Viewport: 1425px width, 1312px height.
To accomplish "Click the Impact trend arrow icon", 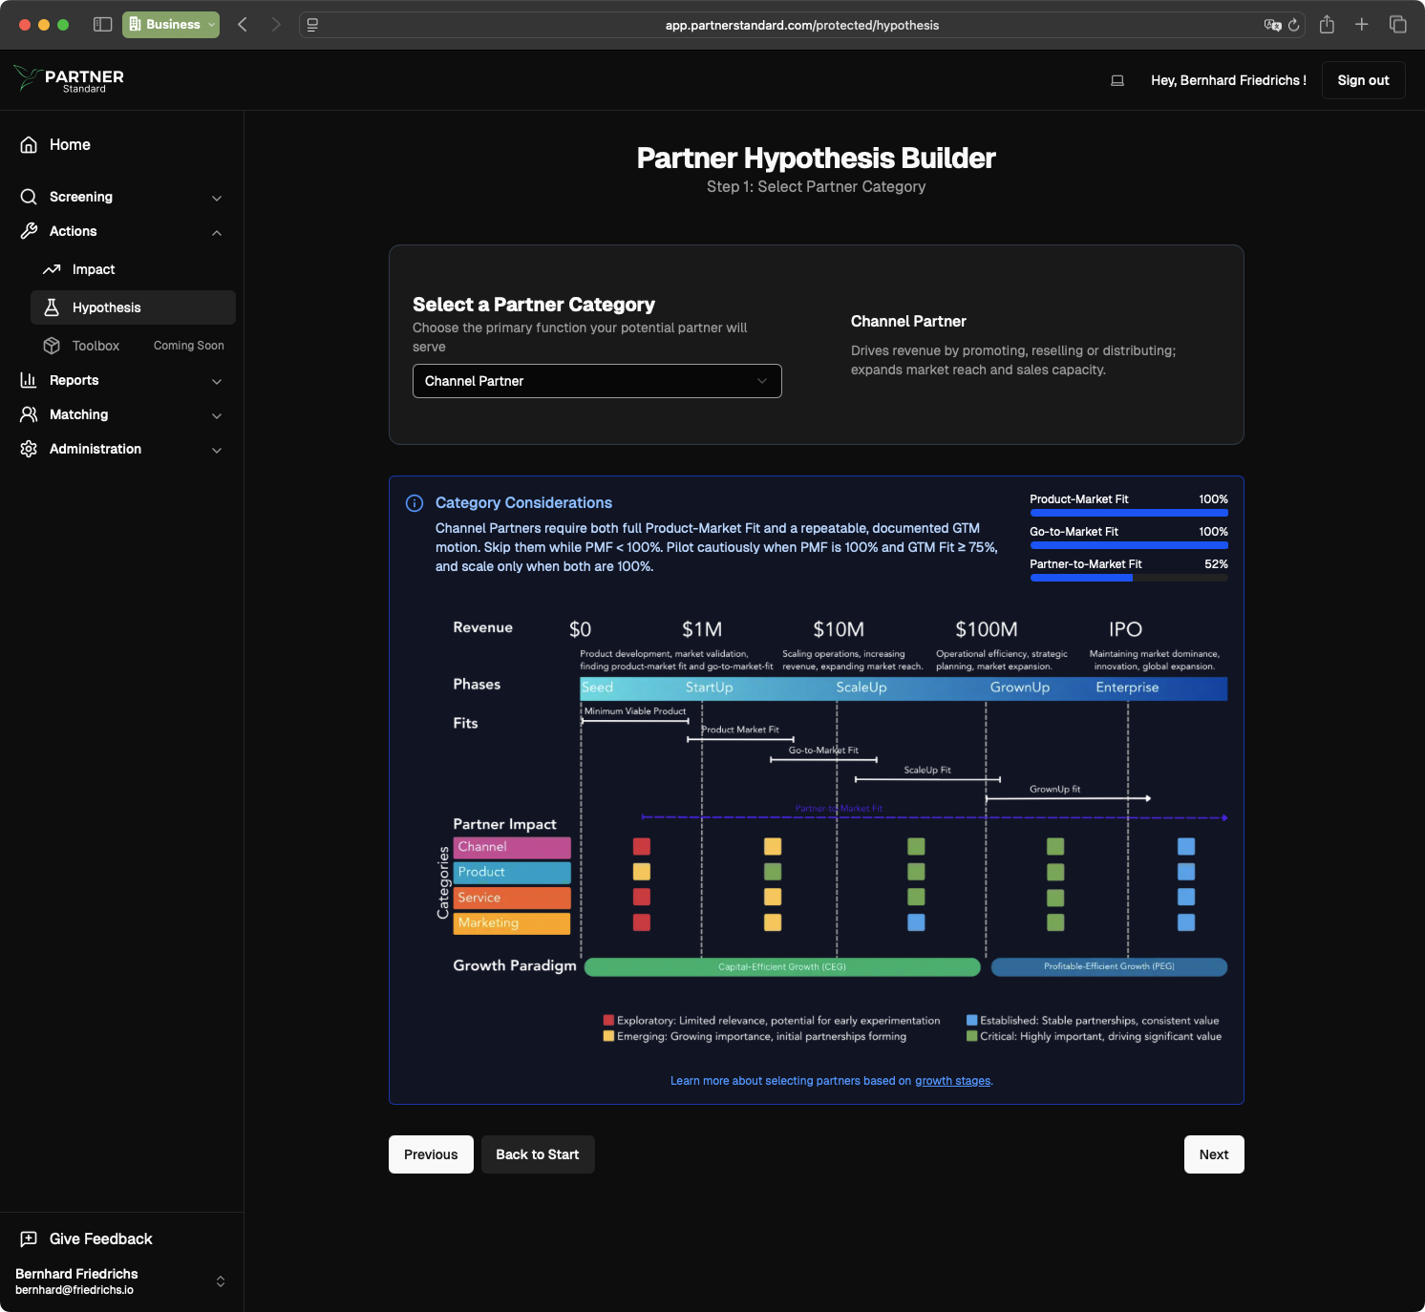I will point(52,269).
